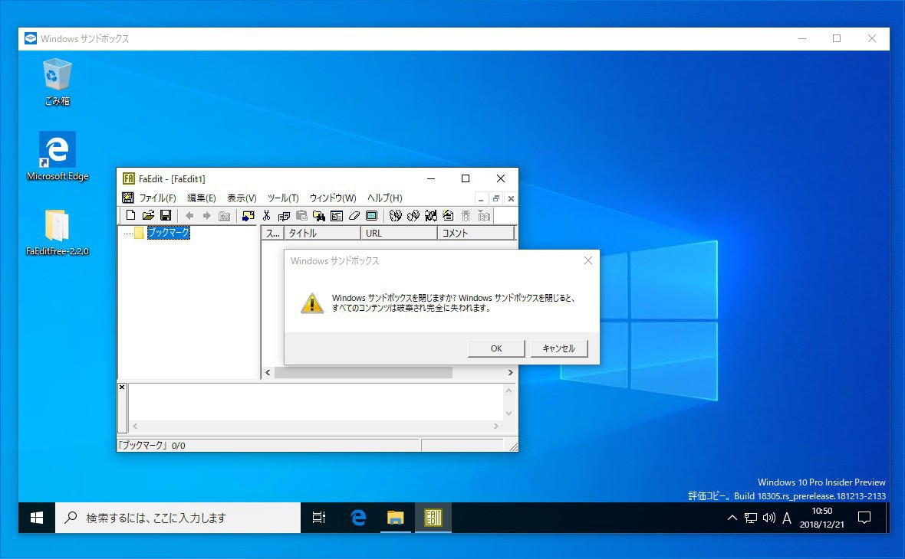Click the list horizontal scrollbar thumb
Screen dimensions: 905x559
pos(363,373)
